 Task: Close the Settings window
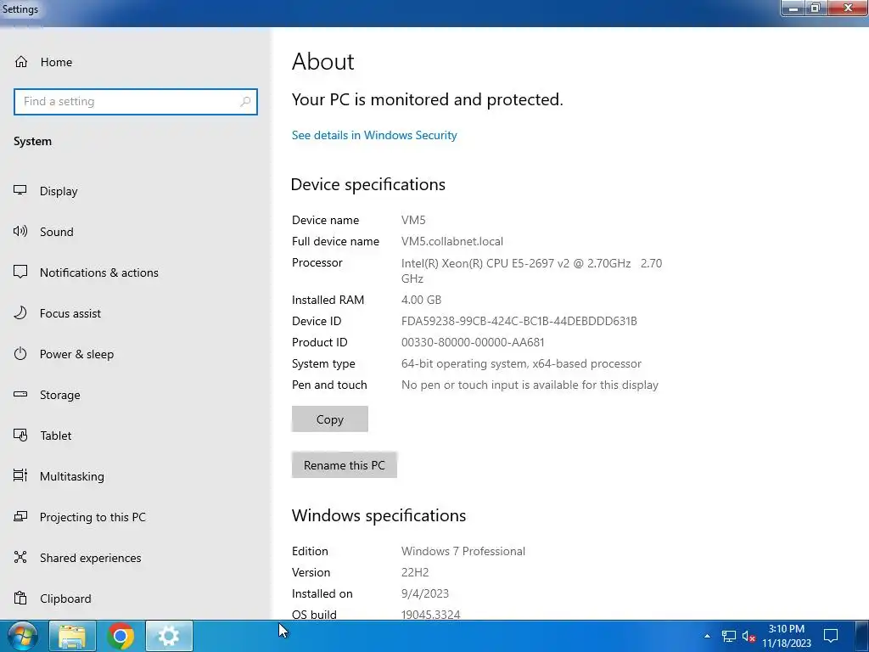click(x=848, y=8)
